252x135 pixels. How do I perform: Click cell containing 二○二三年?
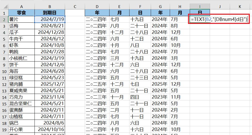97,97
